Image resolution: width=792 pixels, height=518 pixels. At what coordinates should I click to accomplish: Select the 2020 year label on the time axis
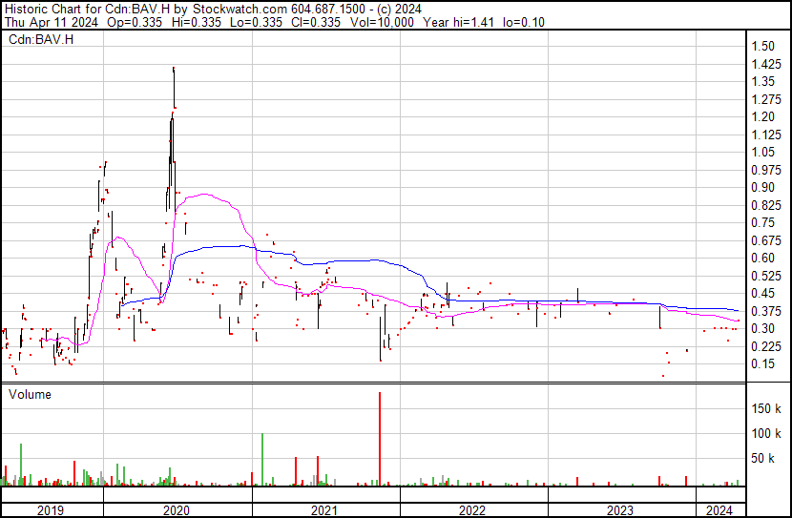click(x=177, y=510)
